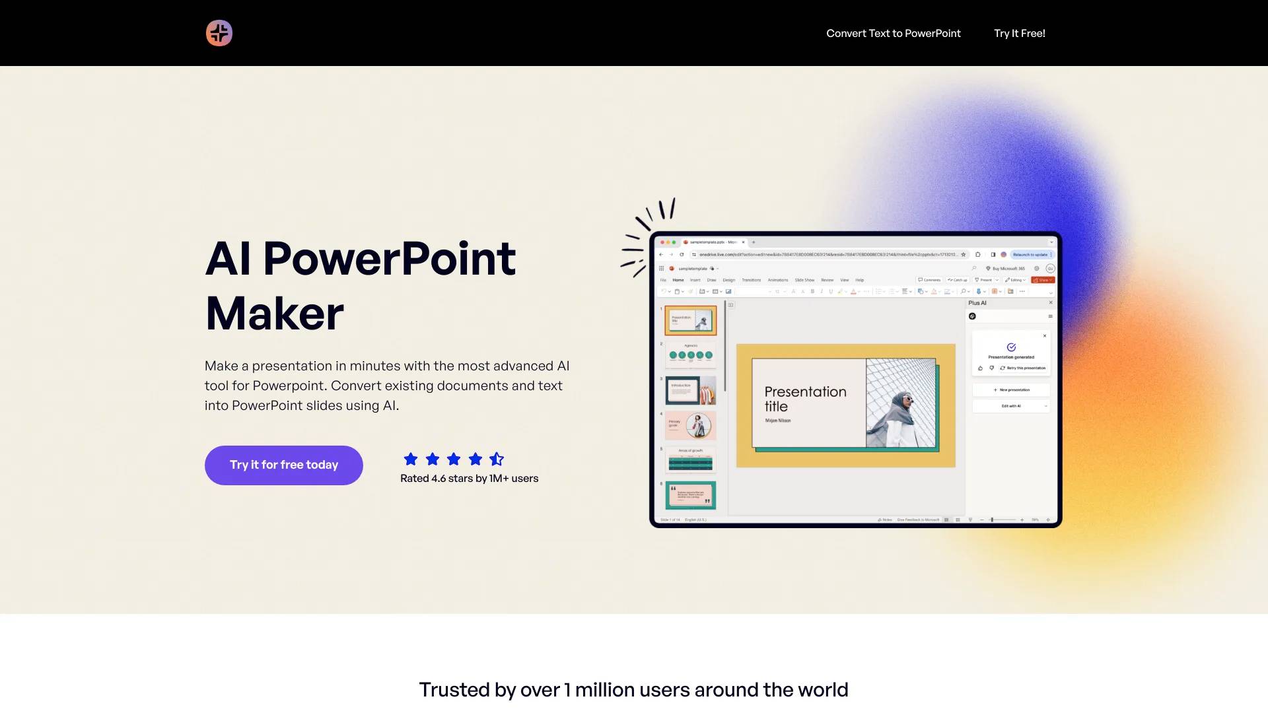1268x713 pixels.
Task: Click the Convert Text to PowerPoint menu item
Action: tap(894, 33)
